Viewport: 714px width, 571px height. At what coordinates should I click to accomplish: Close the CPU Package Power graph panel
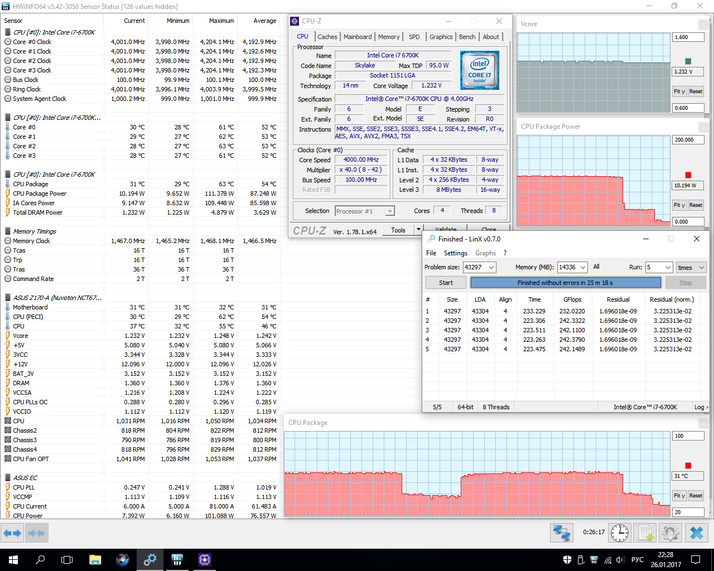pyautogui.click(x=704, y=127)
